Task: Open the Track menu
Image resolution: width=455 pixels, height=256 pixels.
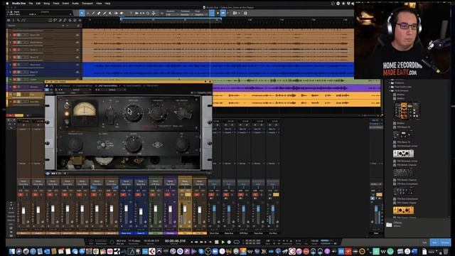Action: [56, 4]
